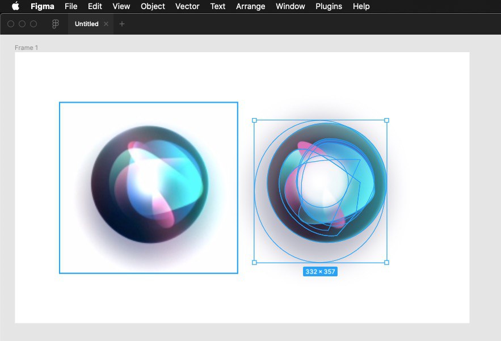Select the left Siri orb image
Viewport: 501px width, 341px height.
(149, 188)
